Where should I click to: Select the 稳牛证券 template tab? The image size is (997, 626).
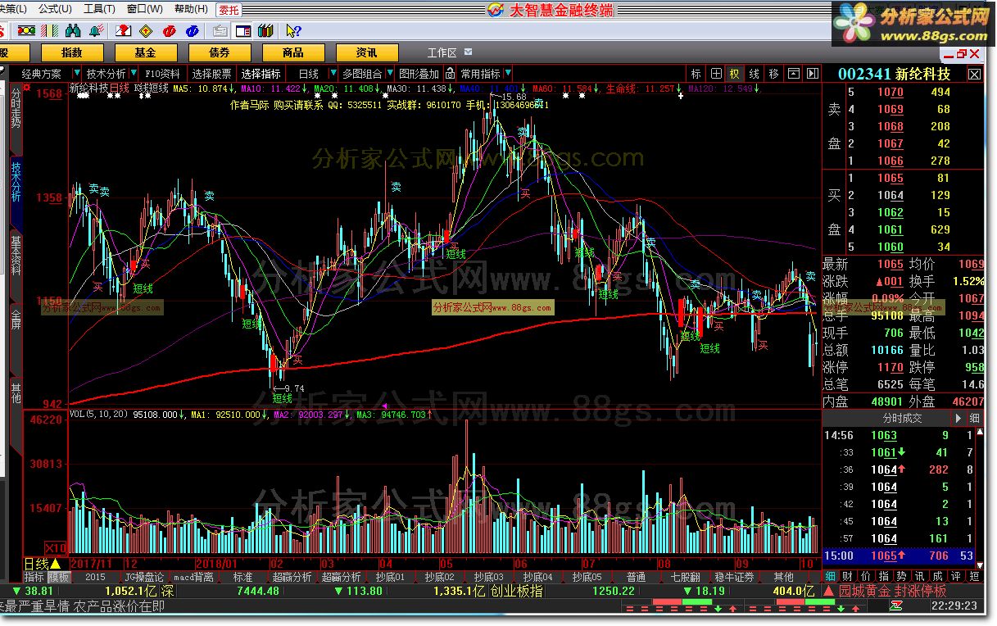coord(734,577)
